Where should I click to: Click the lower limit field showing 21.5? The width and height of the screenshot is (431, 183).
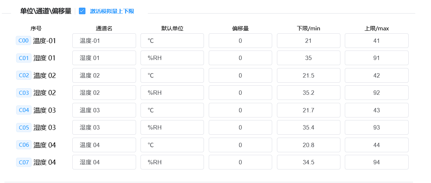[308, 75]
